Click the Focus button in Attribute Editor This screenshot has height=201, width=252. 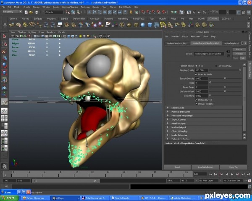pos(239,49)
